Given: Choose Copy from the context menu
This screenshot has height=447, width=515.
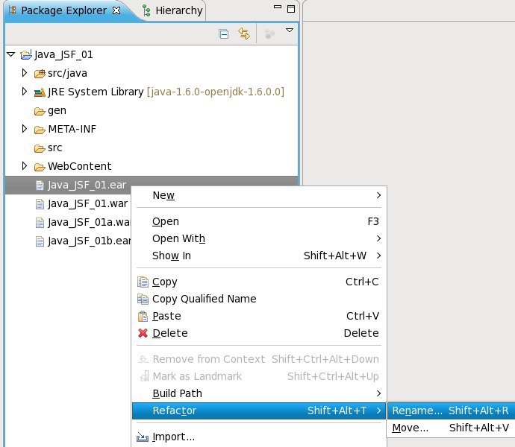Looking at the screenshot, I should click(164, 282).
